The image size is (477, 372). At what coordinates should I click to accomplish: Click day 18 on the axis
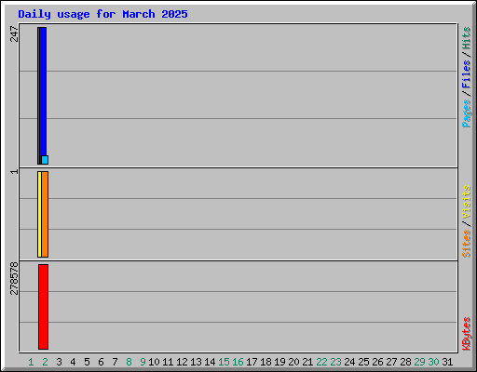point(266,362)
